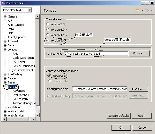Image resolution: width=155 pixels, height=134 pixels.
Task: Click Browse next to Configuration file
Action: (x=138, y=89)
